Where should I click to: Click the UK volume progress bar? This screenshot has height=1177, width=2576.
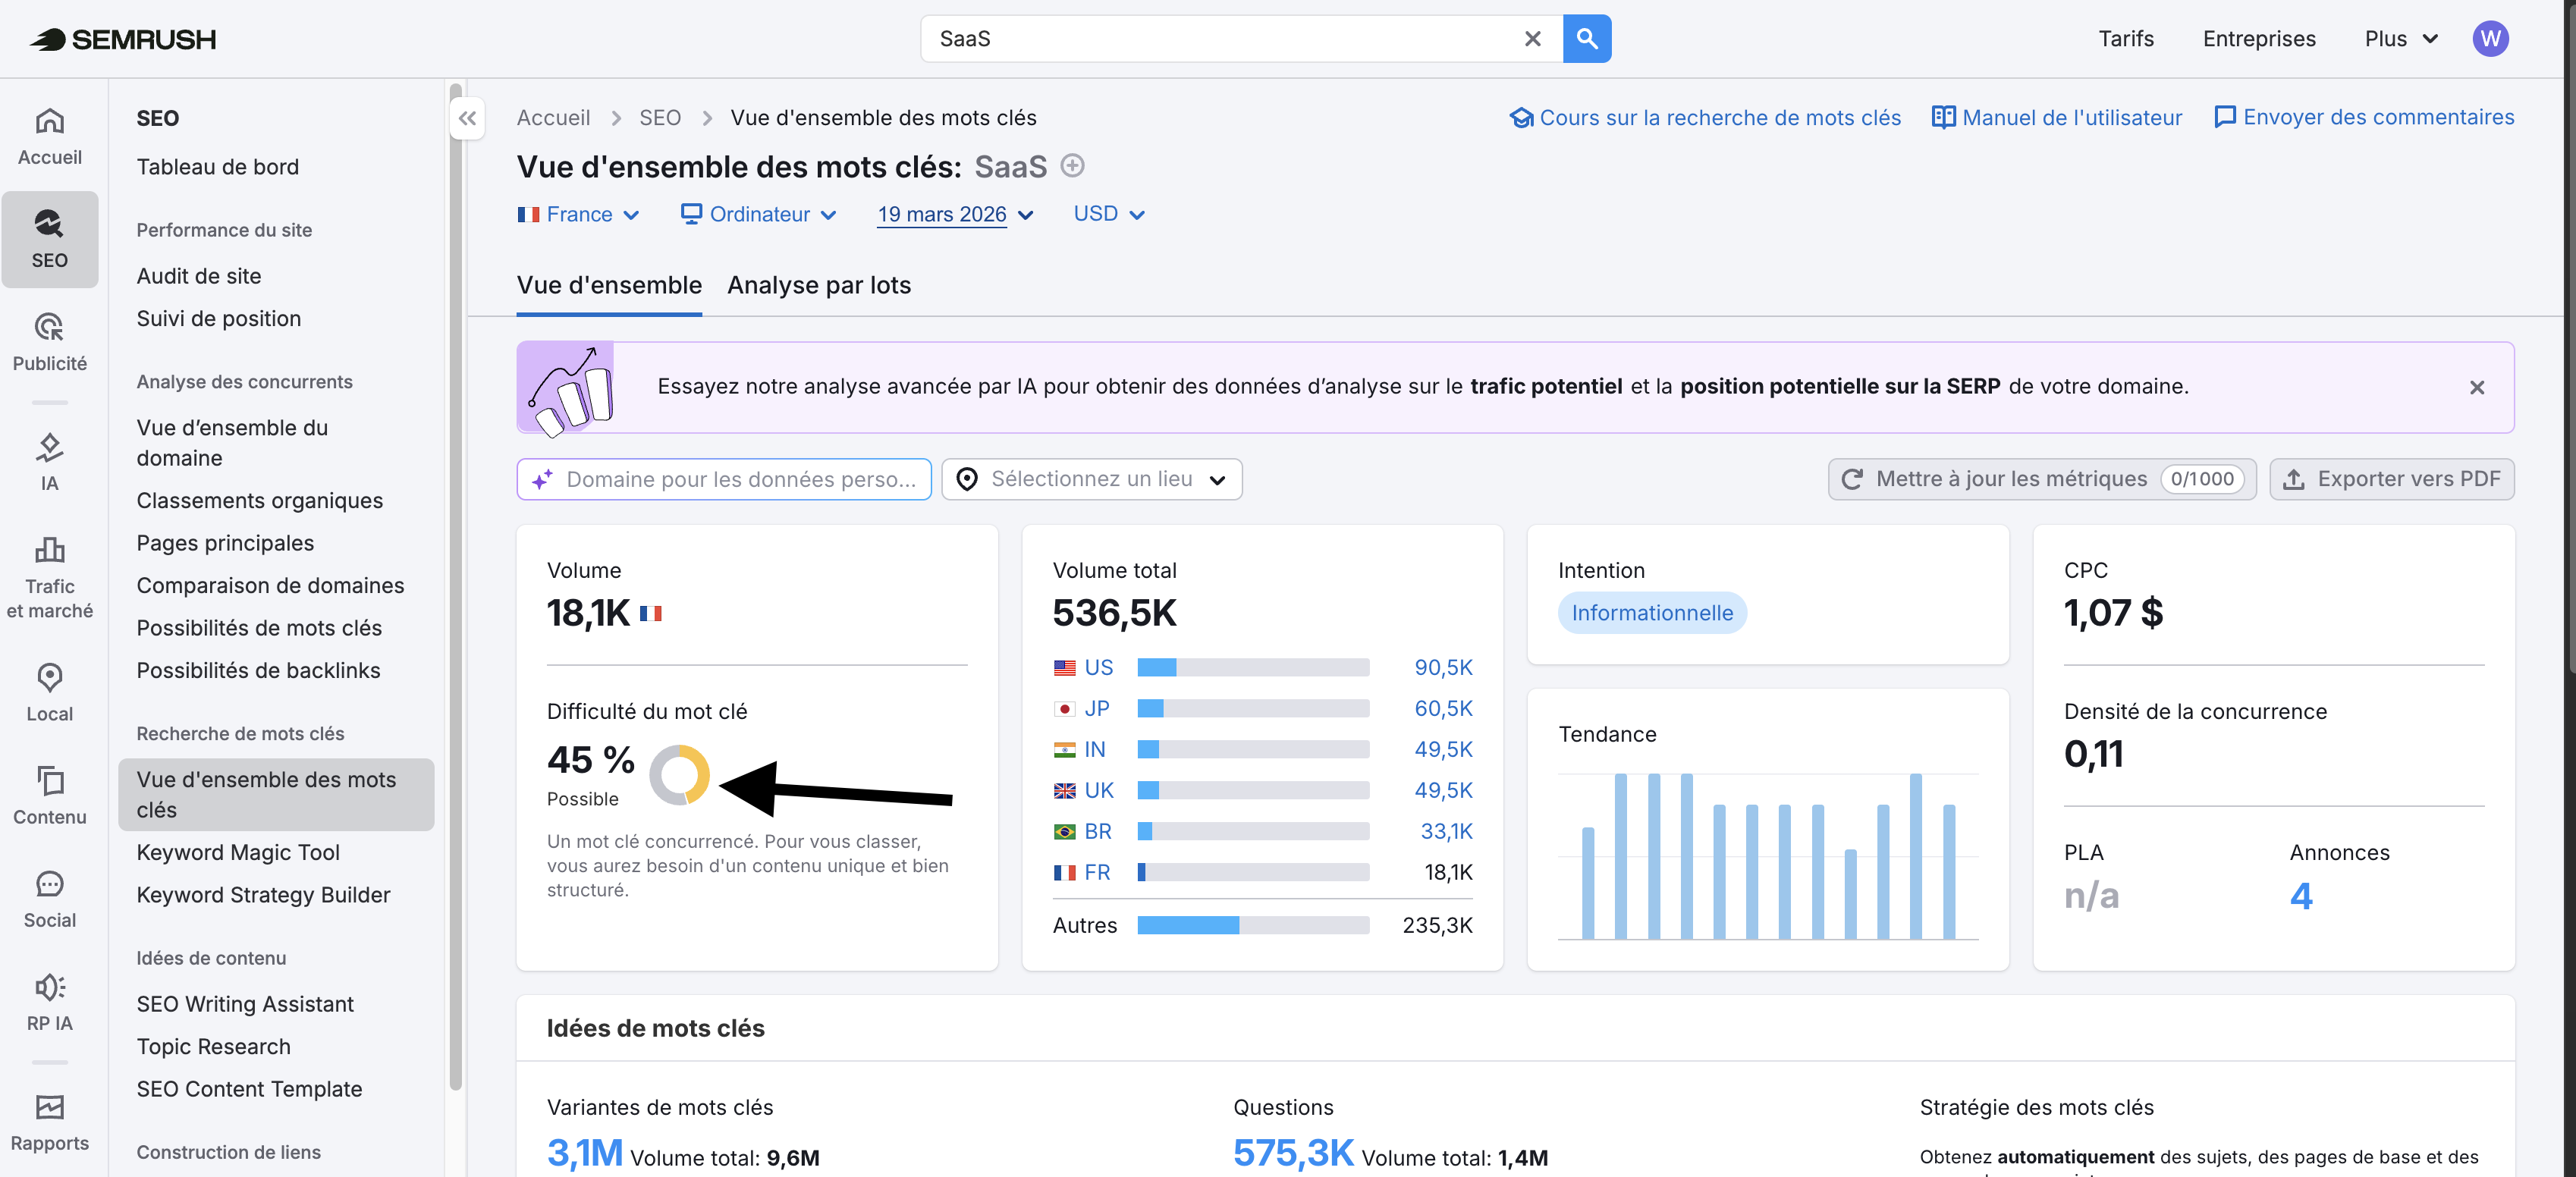point(1253,790)
